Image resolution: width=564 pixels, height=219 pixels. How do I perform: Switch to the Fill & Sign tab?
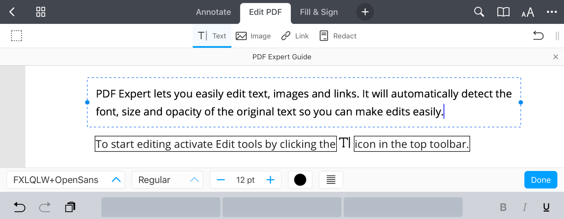point(319,12)
